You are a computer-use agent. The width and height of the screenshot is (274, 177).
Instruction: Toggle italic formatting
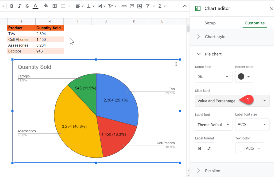(19, 6)
